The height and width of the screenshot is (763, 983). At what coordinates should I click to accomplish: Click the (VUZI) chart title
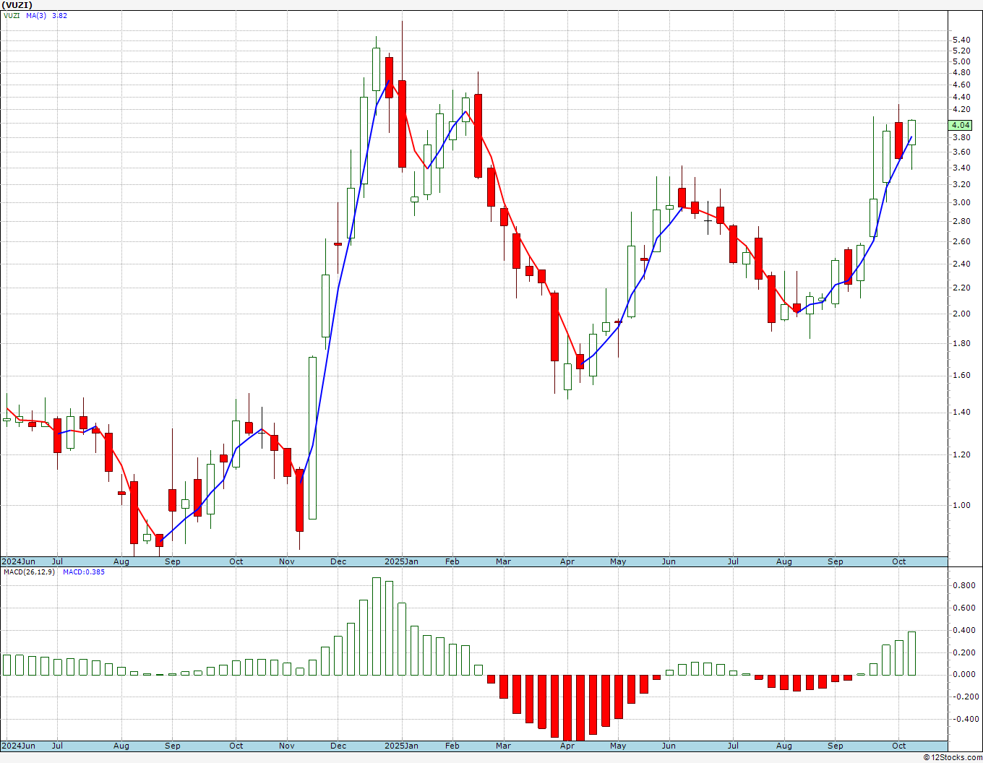(17, 5)
